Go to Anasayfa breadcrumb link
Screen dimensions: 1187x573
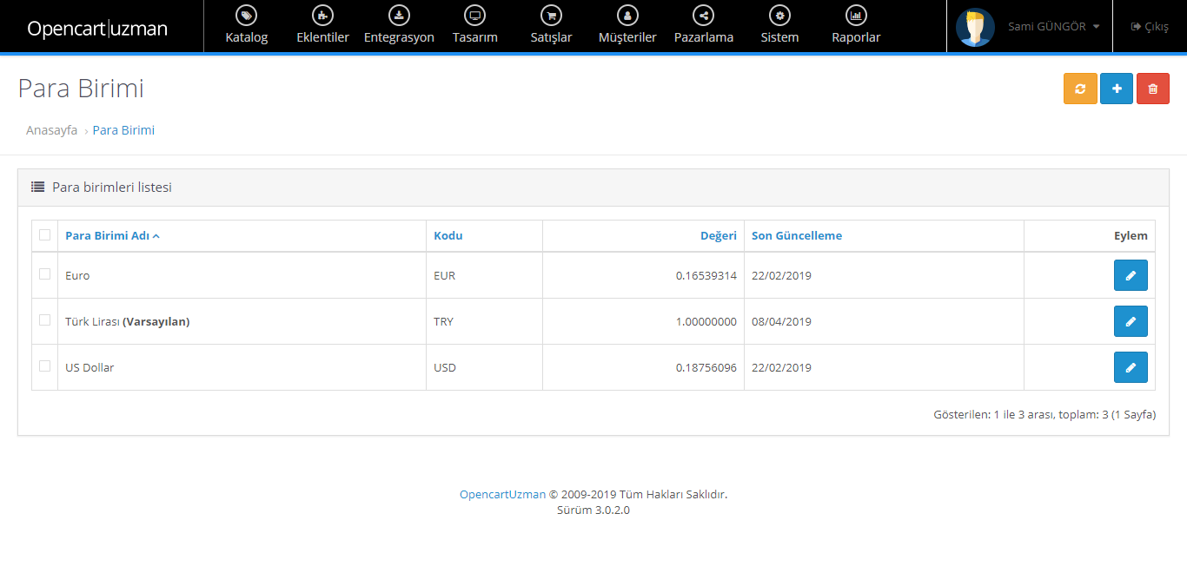pos(51,130)
